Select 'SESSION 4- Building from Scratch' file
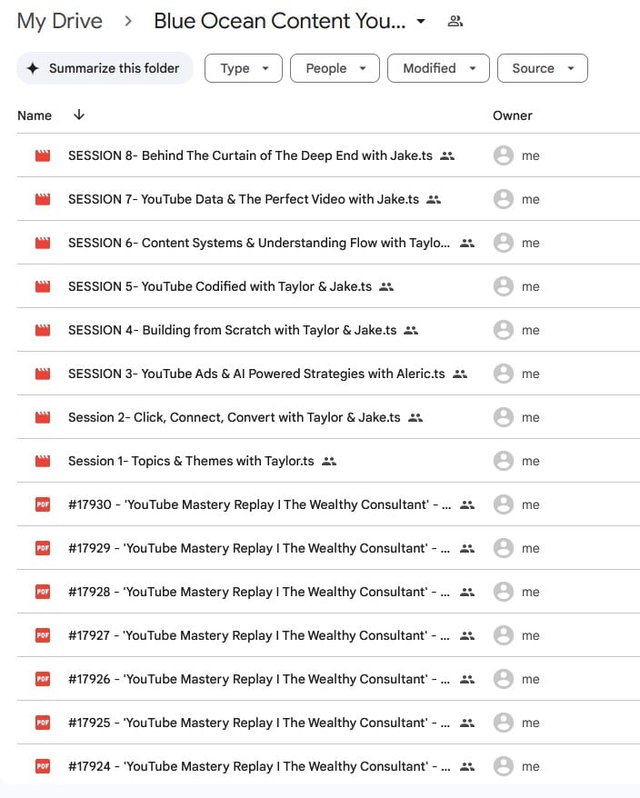The width and height of the screenshot is (640, 798). point(232,330)
